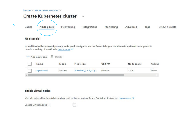Tick the select-all checkbox in table header
Viewport: 195px width, 122px height.
(x=30, y=64)
